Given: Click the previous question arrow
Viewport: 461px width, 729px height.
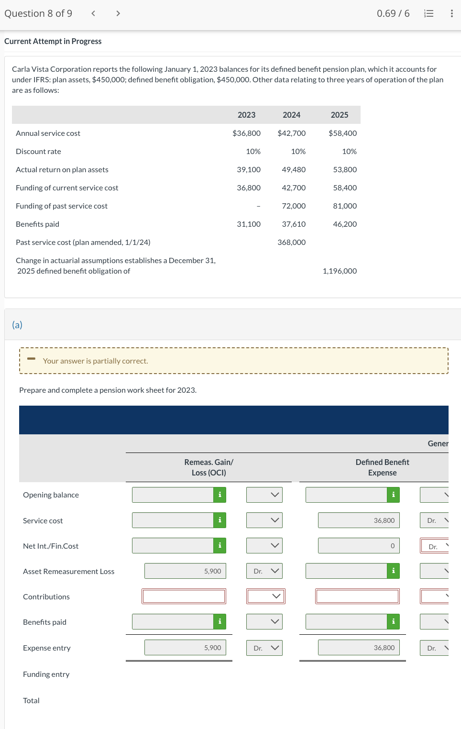Looking at the screenshot, I should (x=92, y=13).
